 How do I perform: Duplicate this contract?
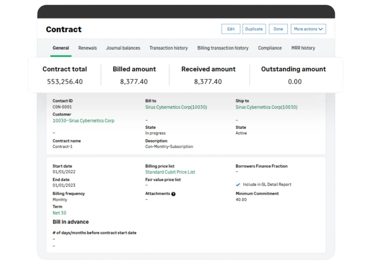coord(254,29)
